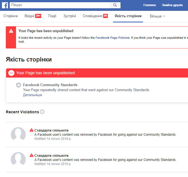The height and width of the screenshot is (177, 188).
Task: Click the Facebook logo icon
Action: click(5, 5)
